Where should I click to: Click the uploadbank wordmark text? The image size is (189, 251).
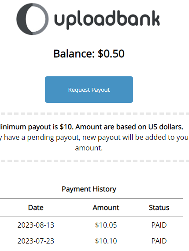[107, 20]
